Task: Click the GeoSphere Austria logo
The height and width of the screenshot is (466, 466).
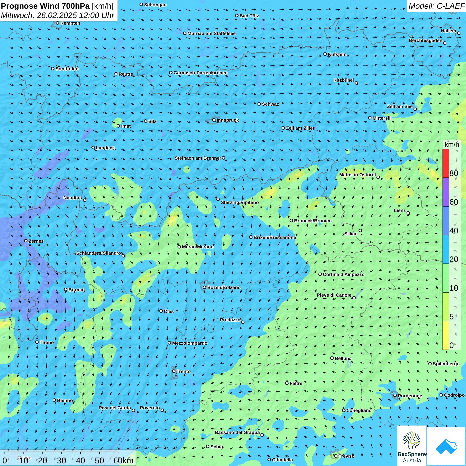Action: (412, 445)
